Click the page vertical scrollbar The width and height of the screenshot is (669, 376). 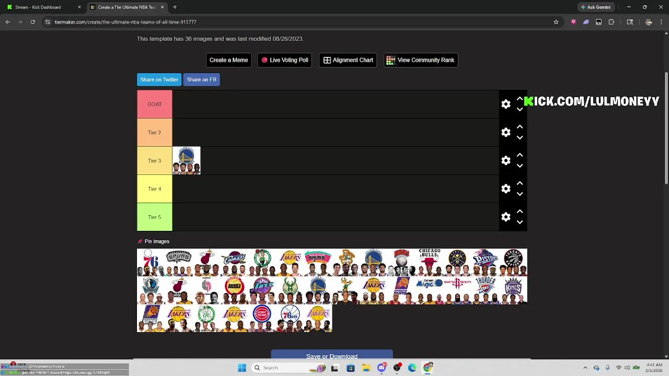tap(666, 128)
